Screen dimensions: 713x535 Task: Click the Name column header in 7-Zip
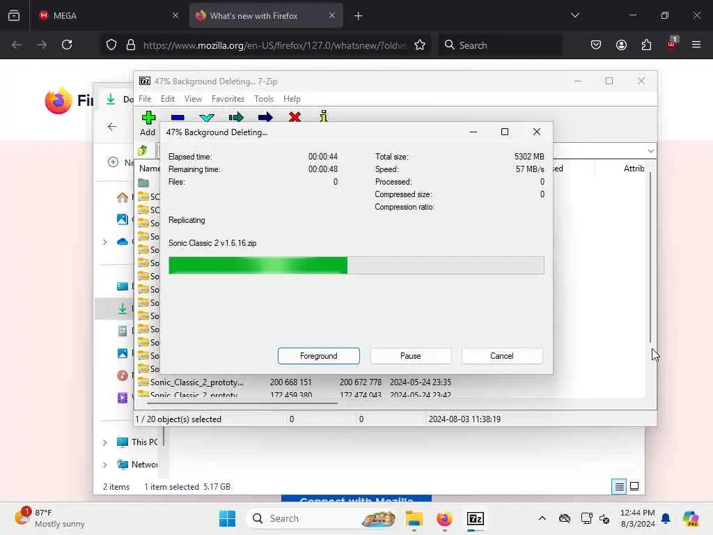(x=149, y=169)
